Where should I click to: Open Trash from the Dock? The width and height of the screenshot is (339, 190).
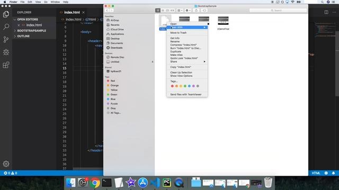[x=268, y=183]
